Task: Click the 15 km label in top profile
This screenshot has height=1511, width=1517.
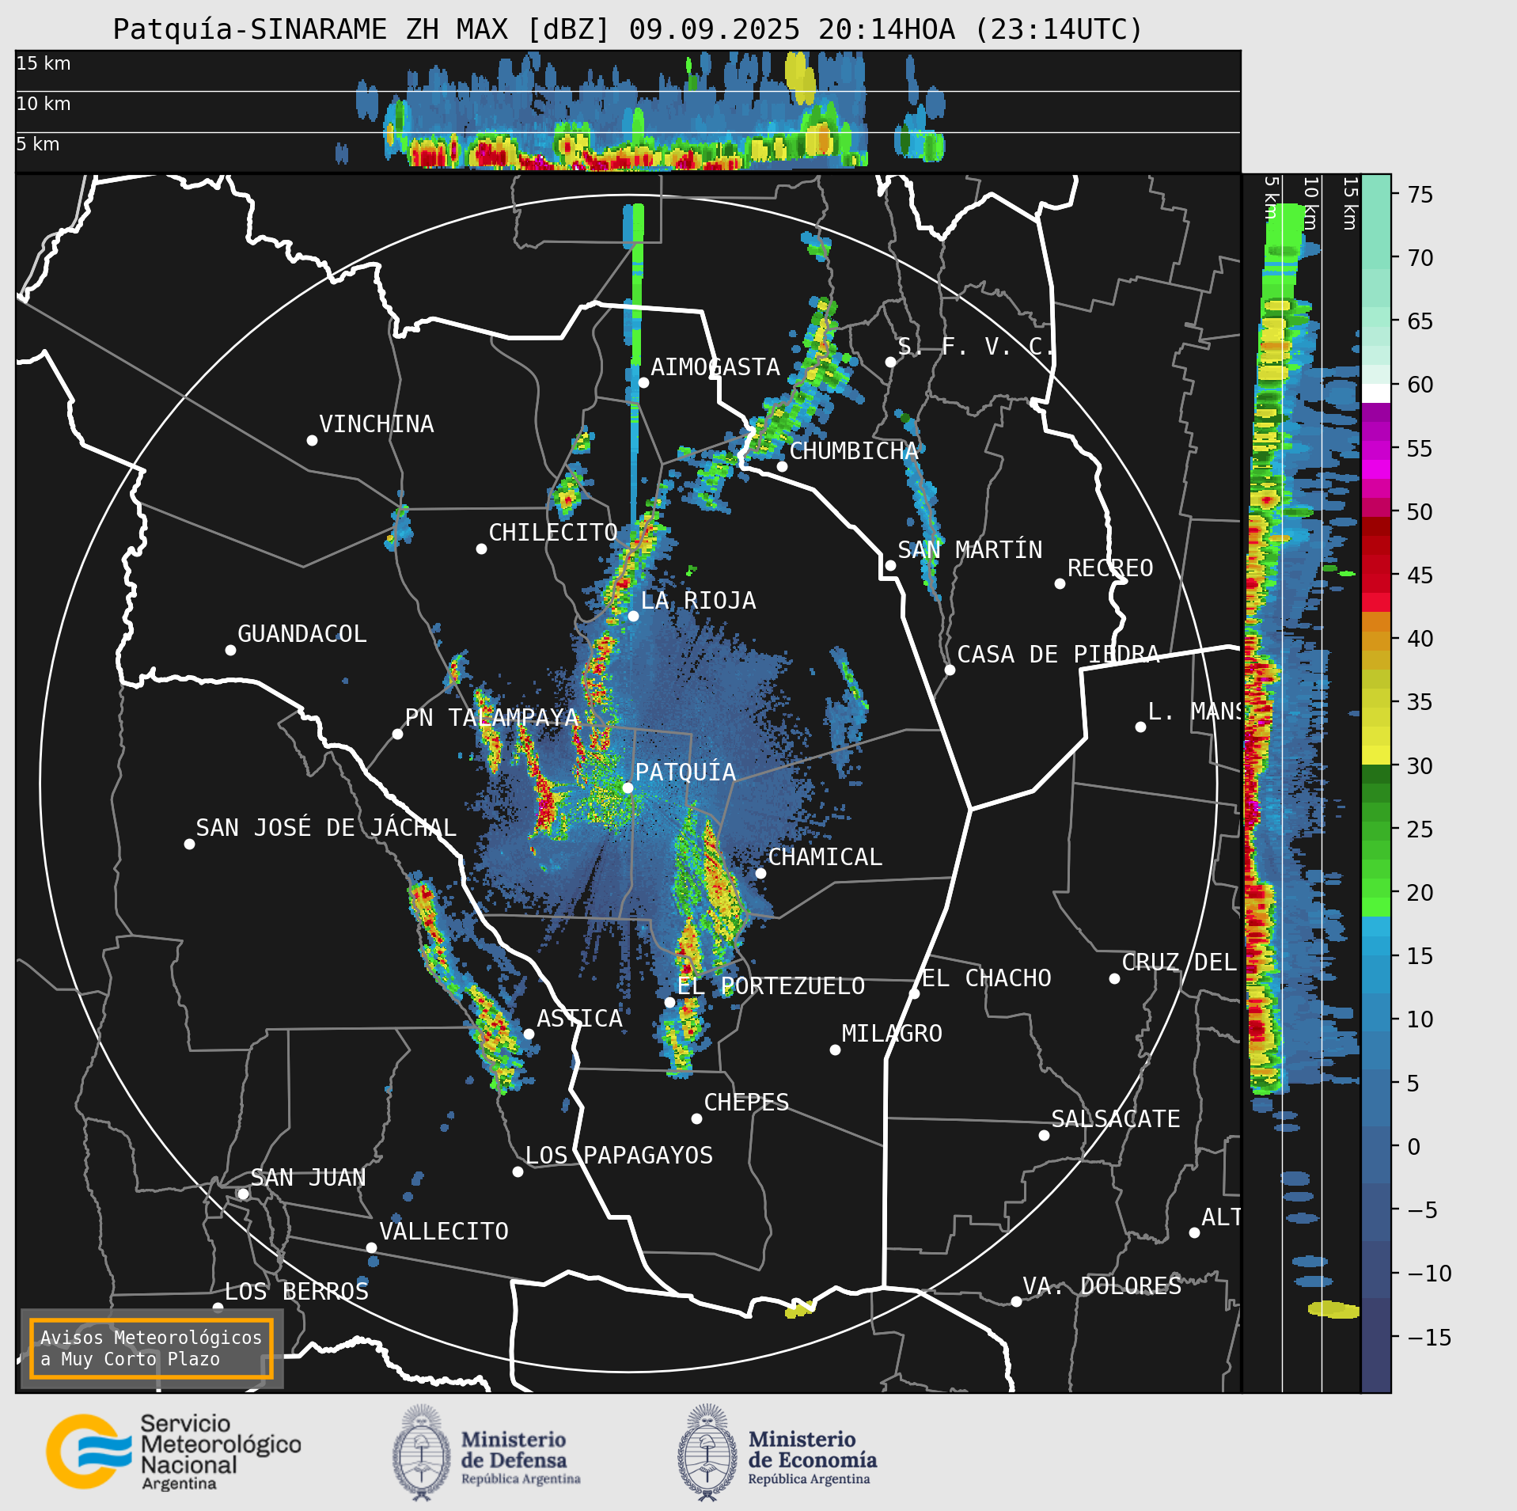Action: click(44, 63)
